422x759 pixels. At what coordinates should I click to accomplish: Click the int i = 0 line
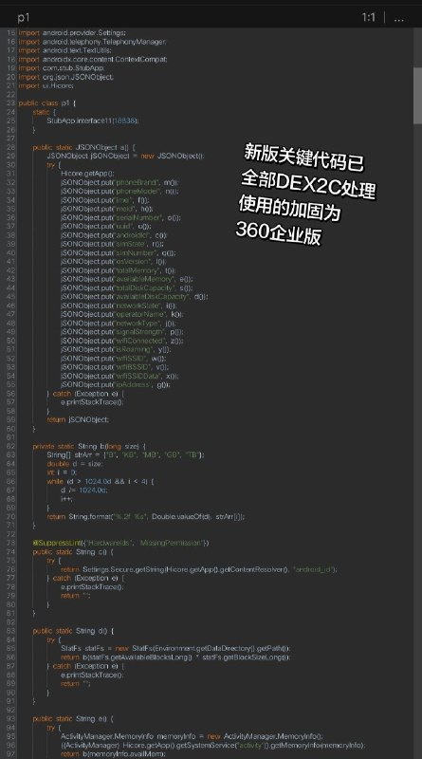click(62, 472)
